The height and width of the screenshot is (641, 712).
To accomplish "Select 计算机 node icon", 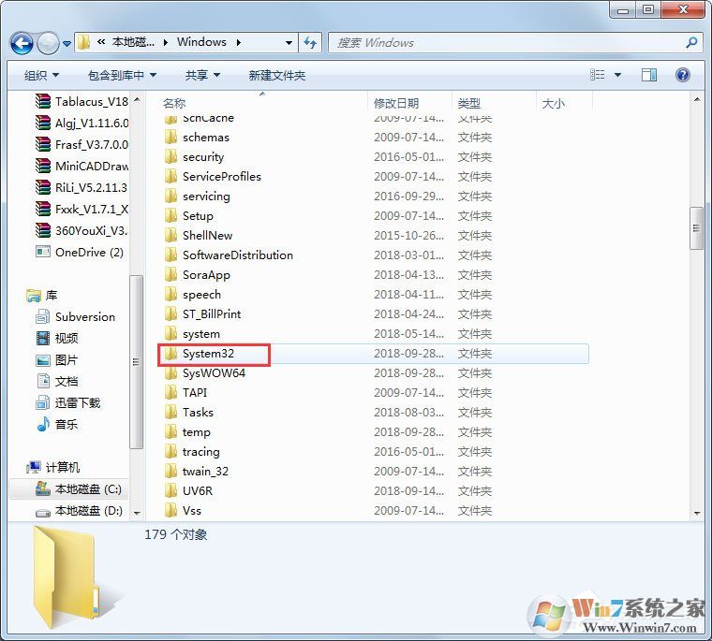I will (x=33, y=467).
